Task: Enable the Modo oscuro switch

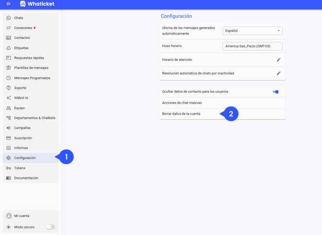Action: [50, 227]
